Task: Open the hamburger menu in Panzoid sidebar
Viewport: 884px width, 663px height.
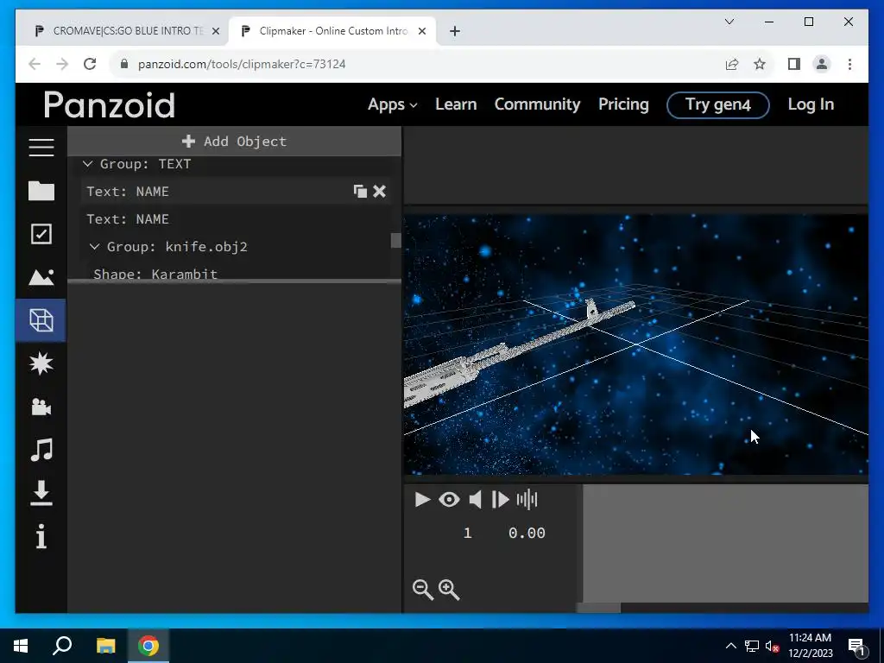Action: (x=41, y=147)
